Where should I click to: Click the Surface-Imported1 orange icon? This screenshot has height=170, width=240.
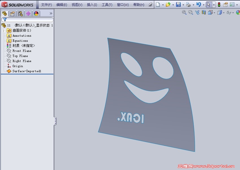pos(9,71)
